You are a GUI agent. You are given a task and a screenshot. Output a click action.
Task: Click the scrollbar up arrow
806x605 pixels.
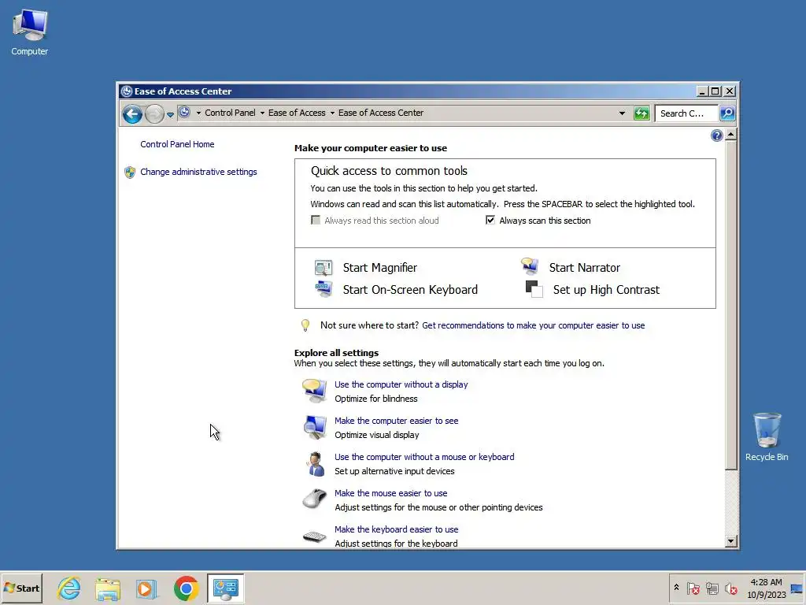pos(730,135)
